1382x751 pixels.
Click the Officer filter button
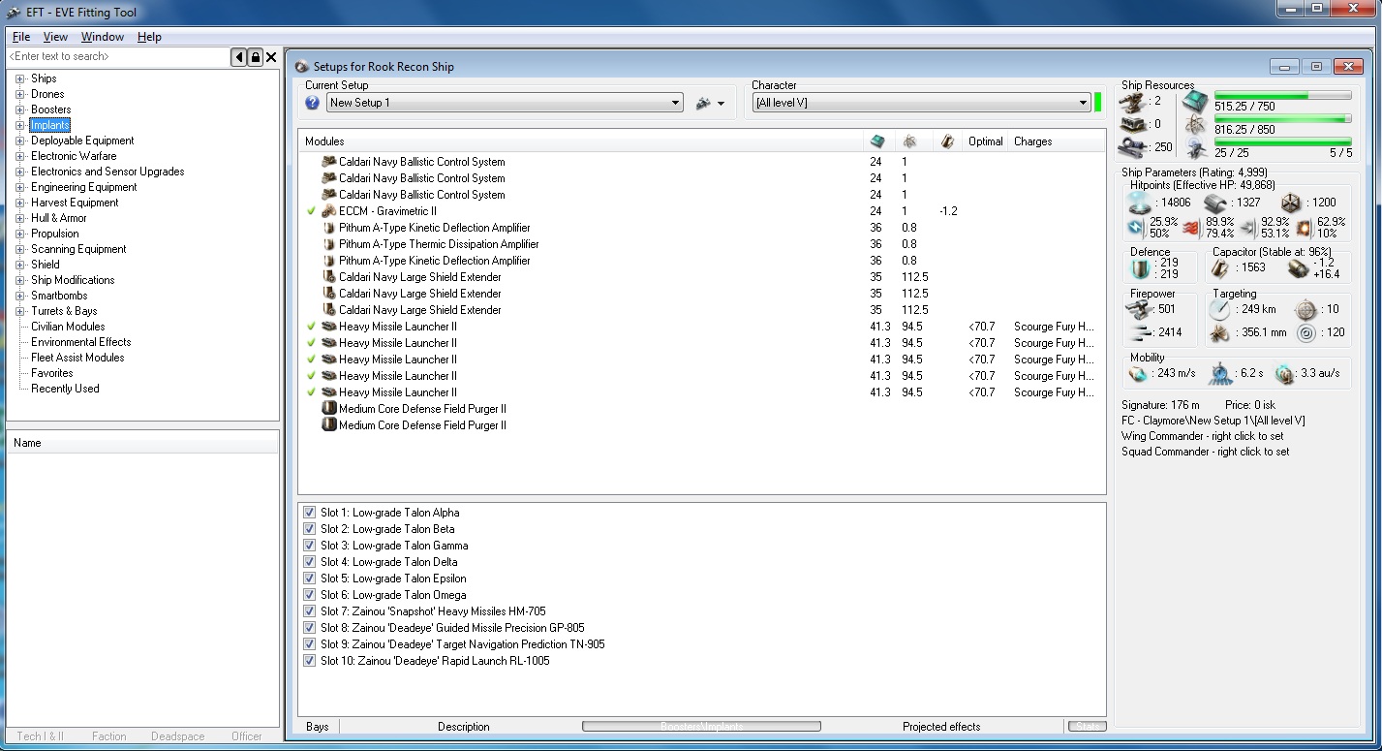247,736
